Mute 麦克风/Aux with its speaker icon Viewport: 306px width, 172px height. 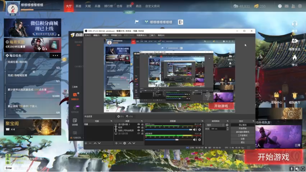[x=195, y=130]
